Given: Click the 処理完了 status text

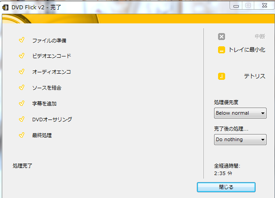Looking at the screenshot, I should (22, 165).
